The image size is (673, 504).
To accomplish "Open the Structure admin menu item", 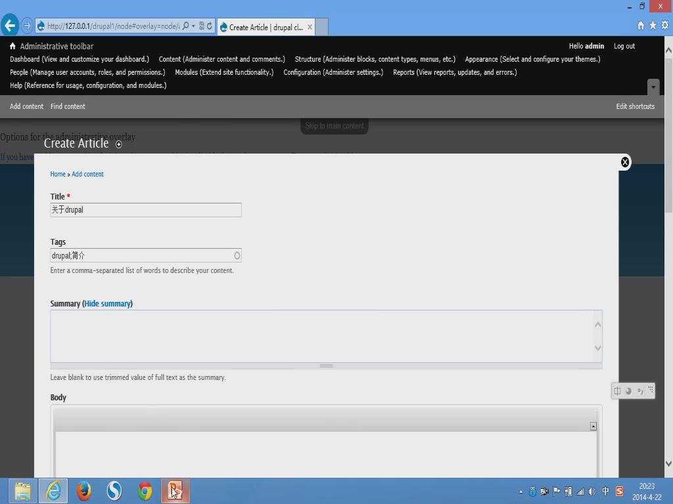I will tap(375, 59).
